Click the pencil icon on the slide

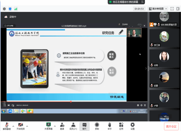(121, 32)
